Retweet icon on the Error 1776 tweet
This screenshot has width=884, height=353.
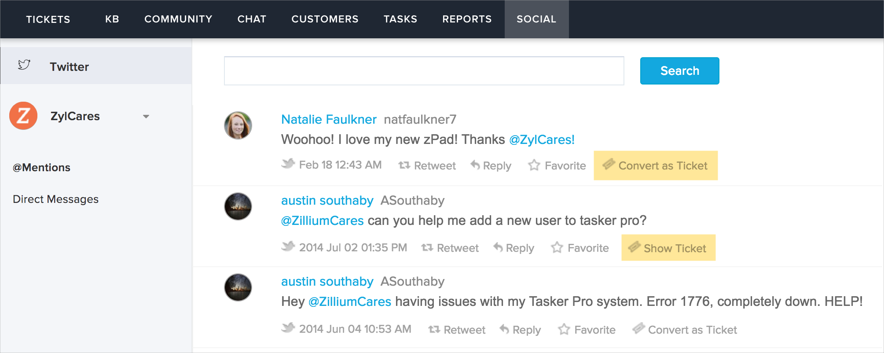point(434,330)
